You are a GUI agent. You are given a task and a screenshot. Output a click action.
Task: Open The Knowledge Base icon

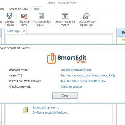[41, 16]
